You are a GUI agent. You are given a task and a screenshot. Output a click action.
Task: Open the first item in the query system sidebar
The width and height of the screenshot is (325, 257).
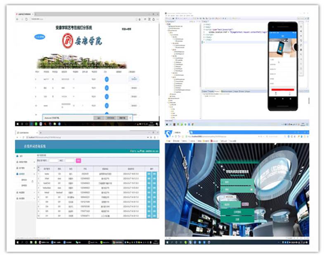point(21,156)
